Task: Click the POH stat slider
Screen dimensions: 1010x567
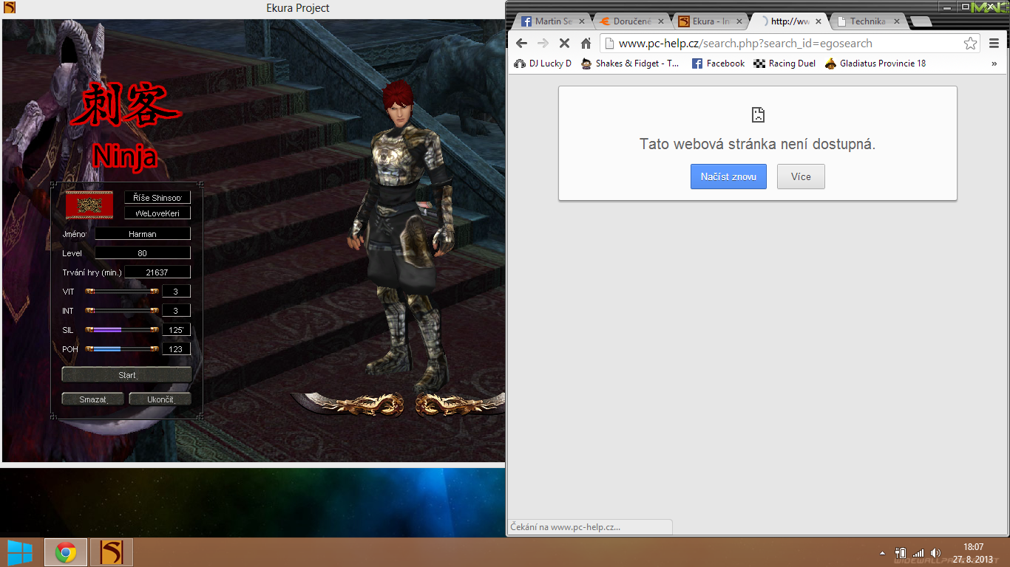Action: (x=122, y=349)
